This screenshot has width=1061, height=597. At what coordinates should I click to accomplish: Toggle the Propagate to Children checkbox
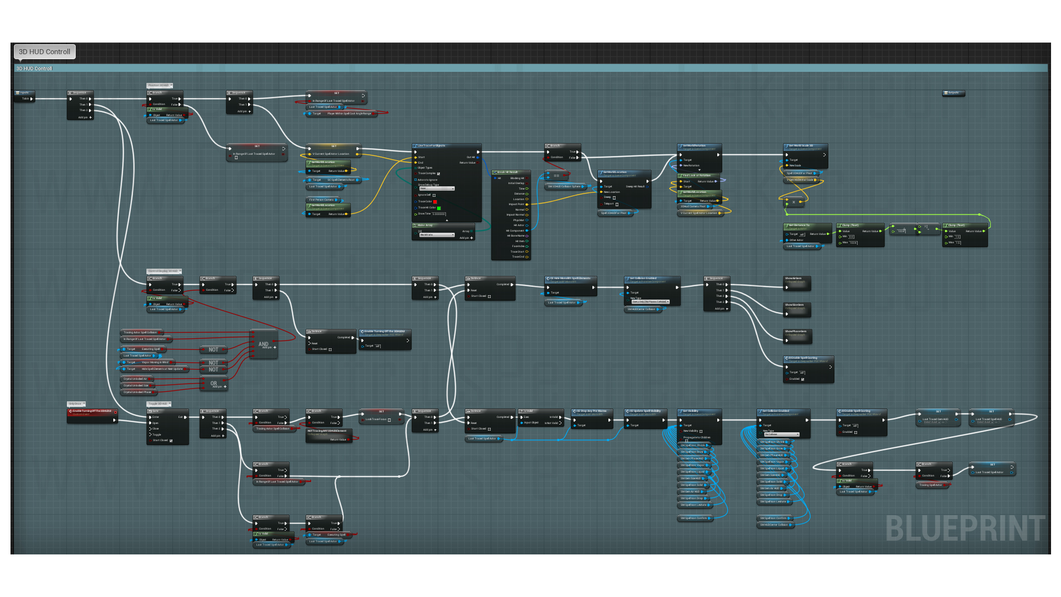pyautogui.click(x=687, y=441)
